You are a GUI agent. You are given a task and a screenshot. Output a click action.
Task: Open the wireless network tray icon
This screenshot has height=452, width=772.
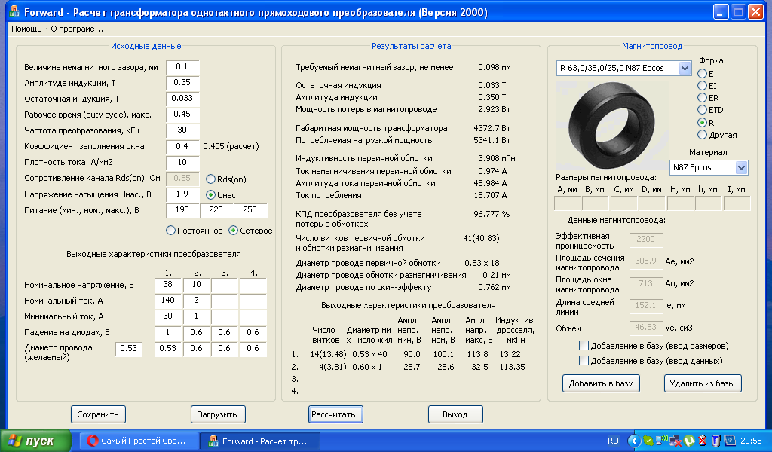[662, 440]
